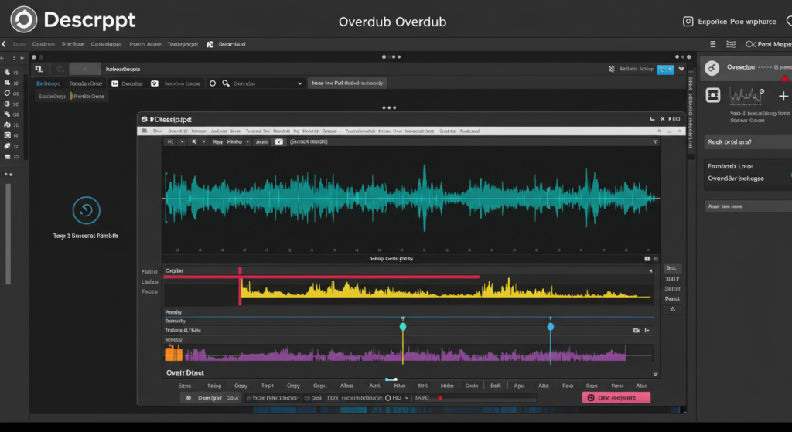This screenshot has width=792, height=432.
Task: Collapse the yellow track using its left-pointing arrow
Action: pos(650,271)
